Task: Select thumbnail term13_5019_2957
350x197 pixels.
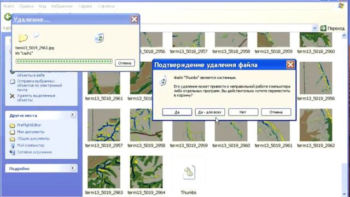Action: pyautogui.click(x=104, y=125)
